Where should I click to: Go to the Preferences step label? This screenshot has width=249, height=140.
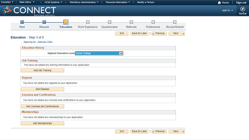153,27
